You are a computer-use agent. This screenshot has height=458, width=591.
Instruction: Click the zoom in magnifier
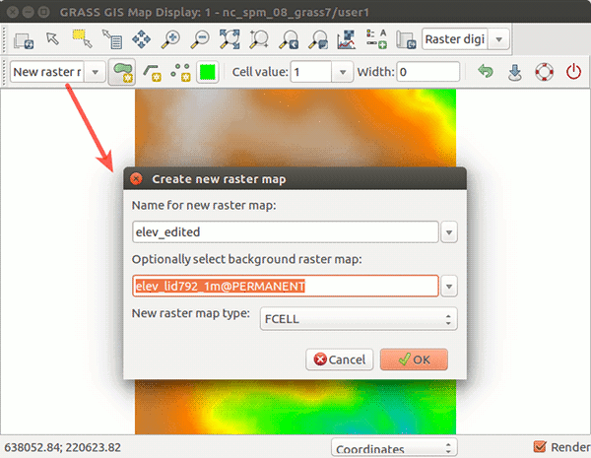(x=171, y=40)
